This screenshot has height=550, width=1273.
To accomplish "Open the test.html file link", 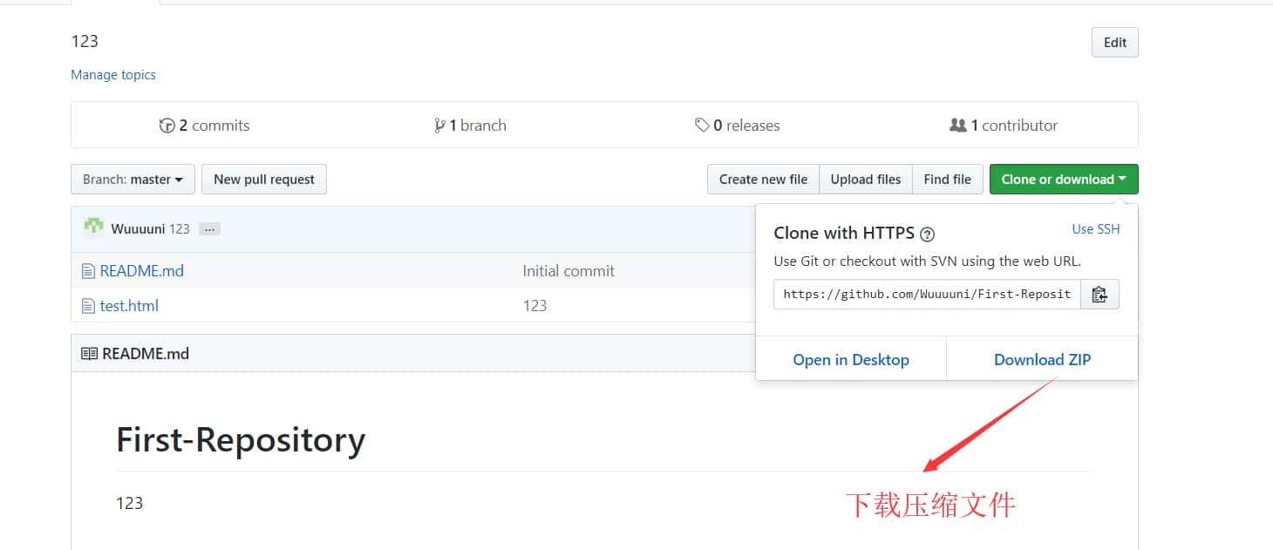I will [129, 306].
